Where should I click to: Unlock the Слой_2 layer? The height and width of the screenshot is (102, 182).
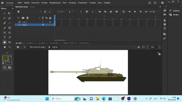pyautogui.click(x=50, y=22)
